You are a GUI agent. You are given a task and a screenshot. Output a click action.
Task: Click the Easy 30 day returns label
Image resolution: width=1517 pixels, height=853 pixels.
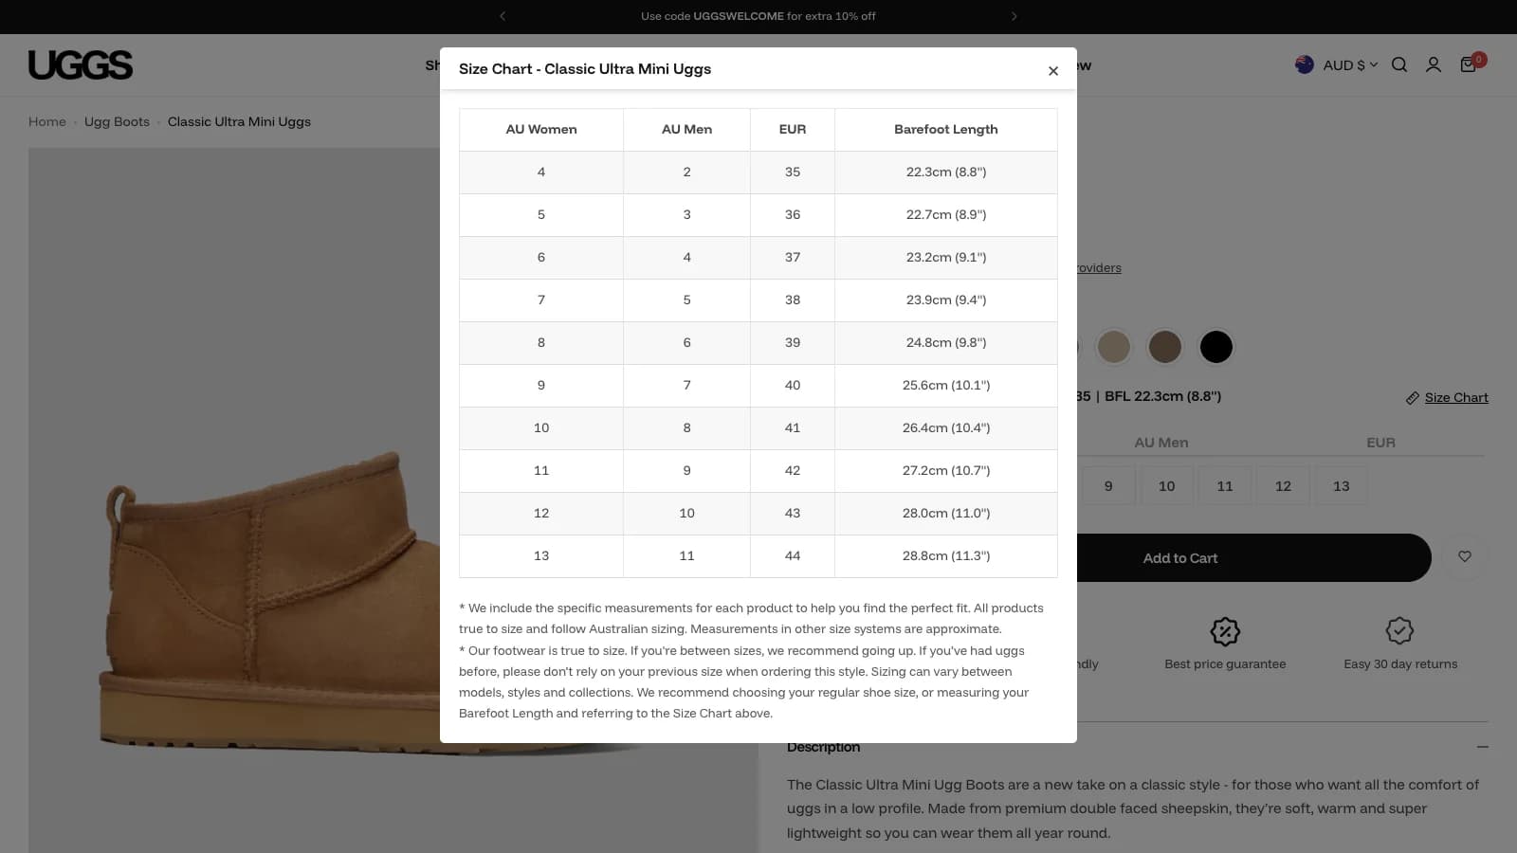point(1400,663)
